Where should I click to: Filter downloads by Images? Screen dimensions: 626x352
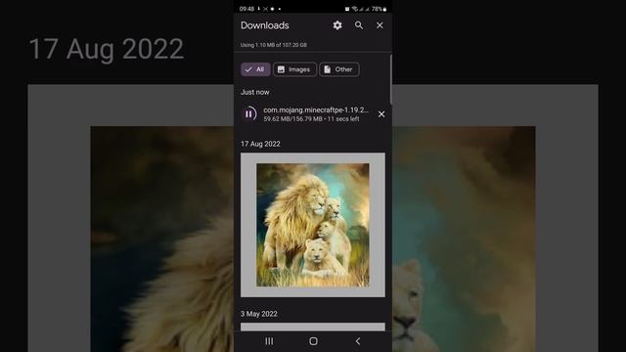point(294,69)
